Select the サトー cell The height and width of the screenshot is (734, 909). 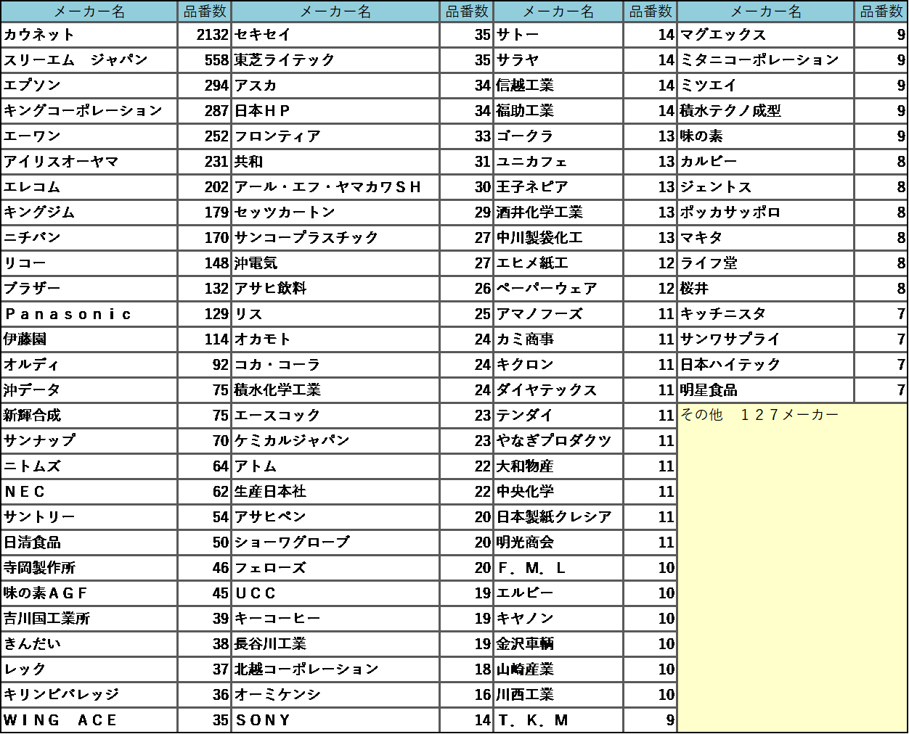558,35
